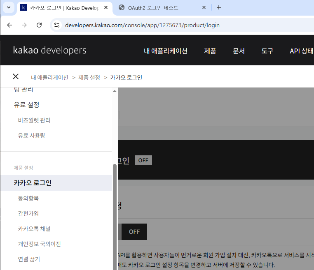Open 비즈월렛 관리 in sidebar
The width and height of the screenshot is (314, 270).
34,120
